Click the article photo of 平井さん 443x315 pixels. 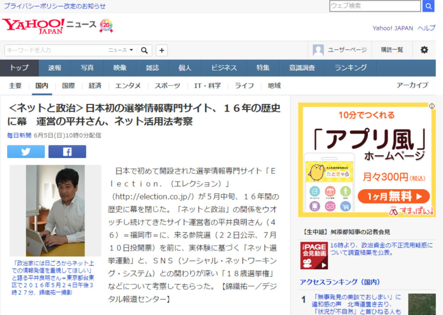click(x=55, y=210)
